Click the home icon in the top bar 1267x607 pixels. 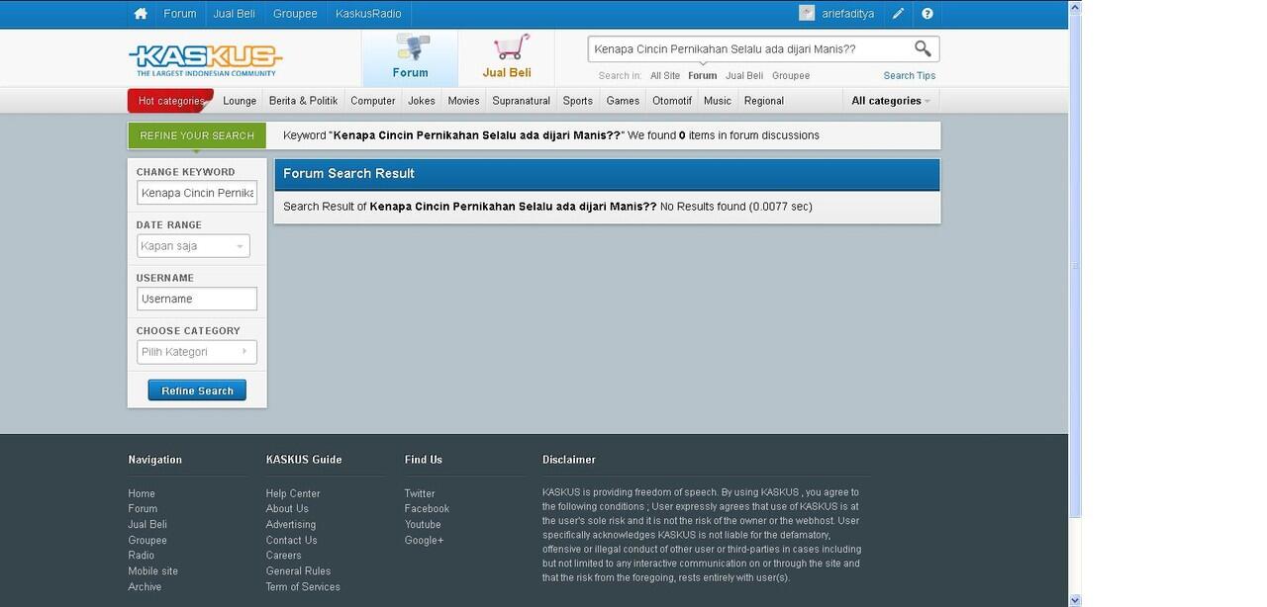click(141, 14)
